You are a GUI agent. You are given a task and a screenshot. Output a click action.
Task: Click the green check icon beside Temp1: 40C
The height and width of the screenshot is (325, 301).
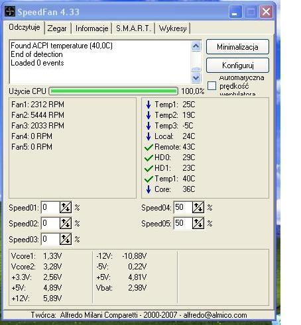tap(149, 179)
